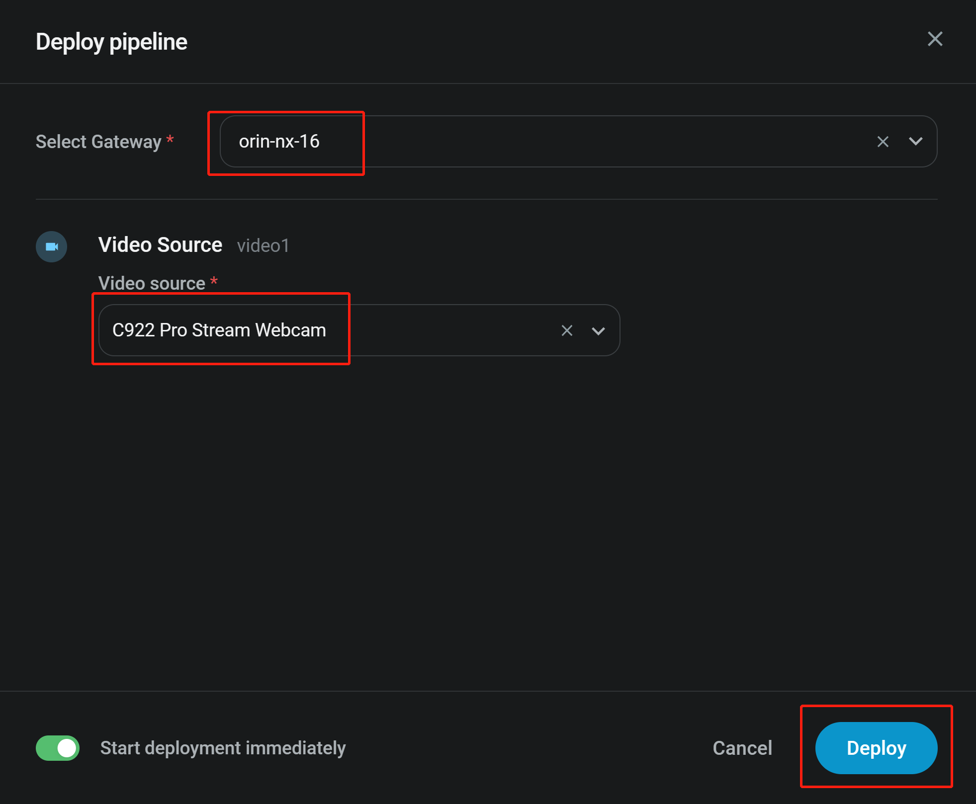Screen dimensions: 976x804
Task: Click the Video Source heading
Action: (160, 245)
